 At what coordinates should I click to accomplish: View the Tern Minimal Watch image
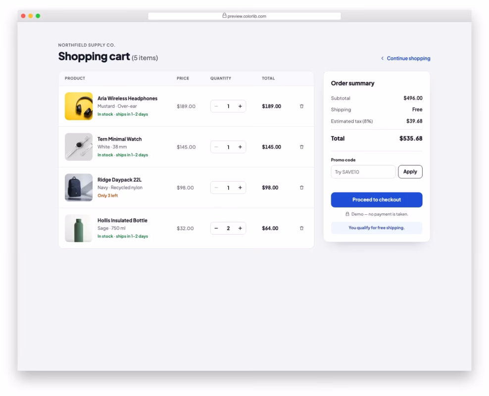[x=79, y=147]
